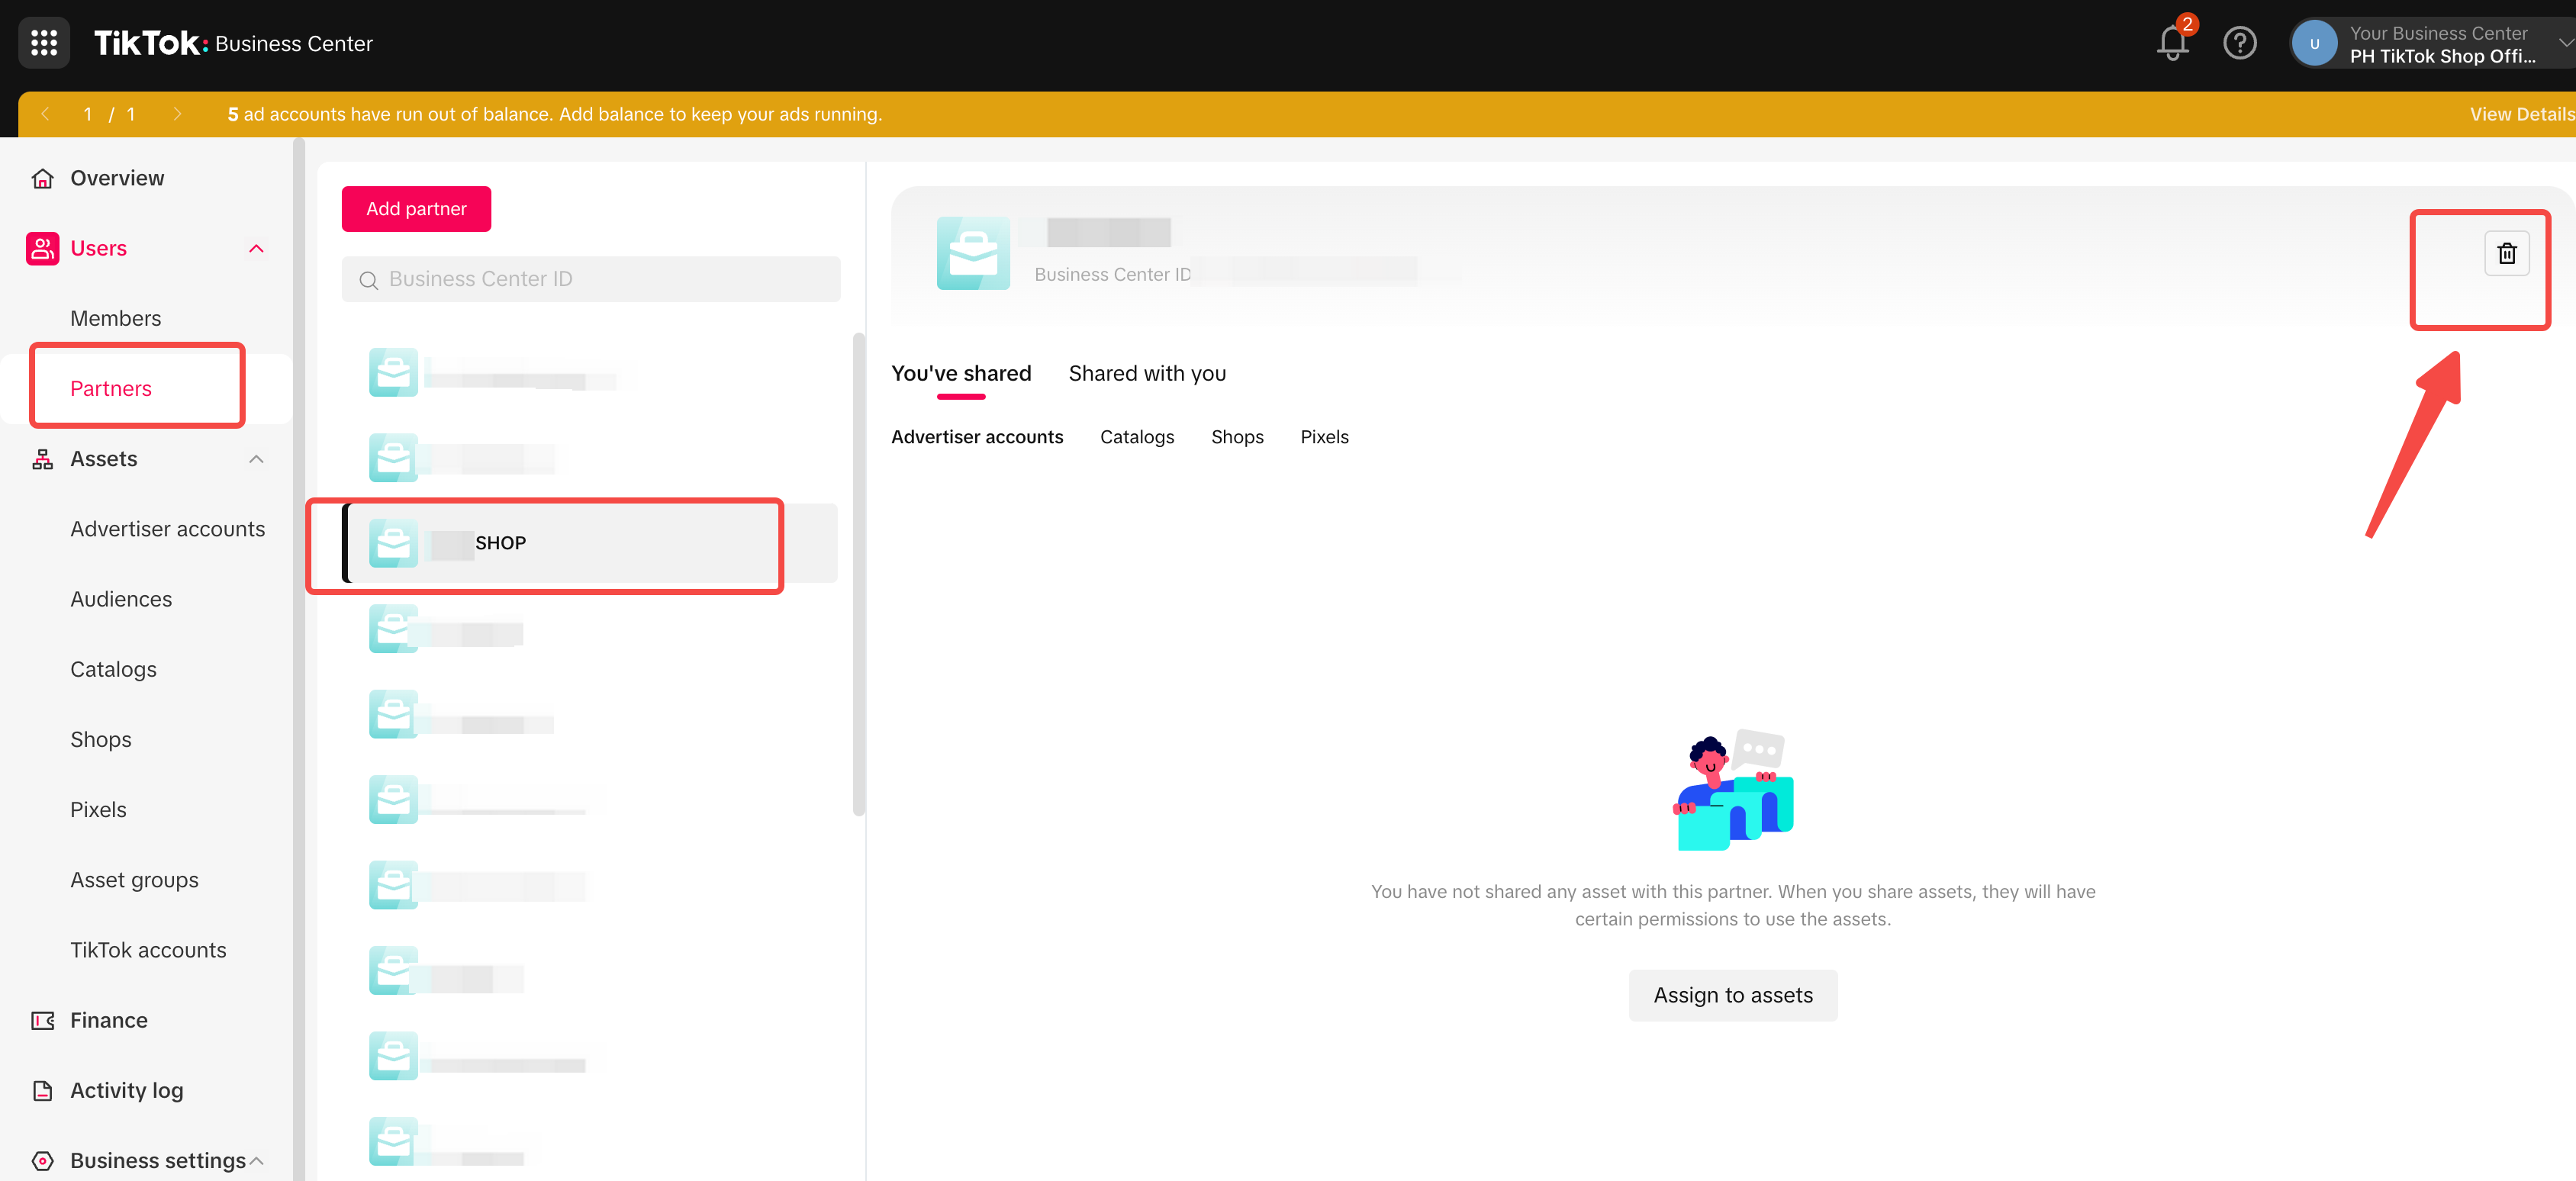Screen dimensions: 2576x1181
Task: Click the notifications bell icon
Action: pos(2172,43)
